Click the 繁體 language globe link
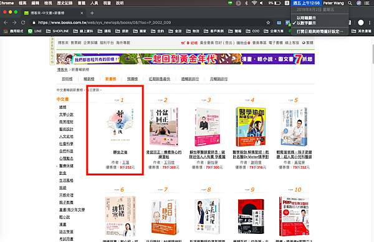 [x=308, y=43]
